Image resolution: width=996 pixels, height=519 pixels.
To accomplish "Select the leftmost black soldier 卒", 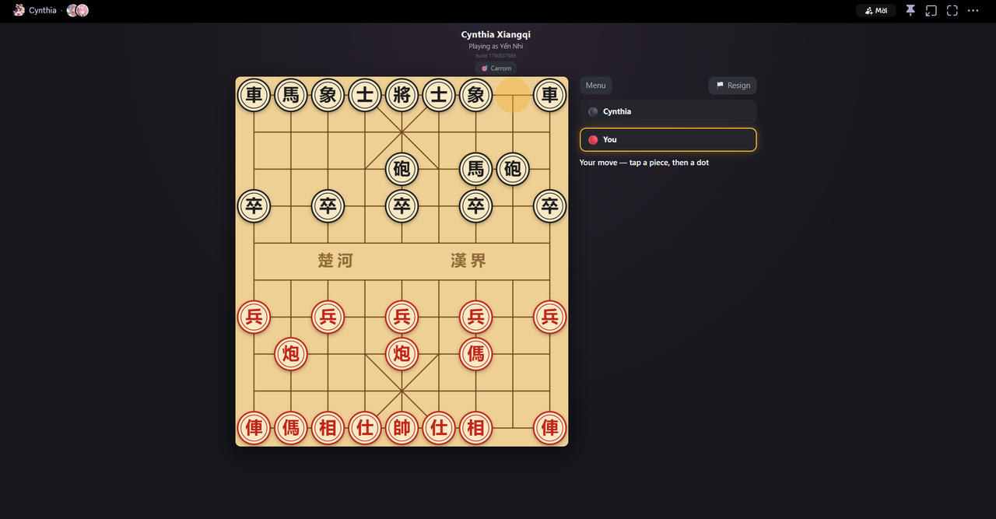I will 254,206.
